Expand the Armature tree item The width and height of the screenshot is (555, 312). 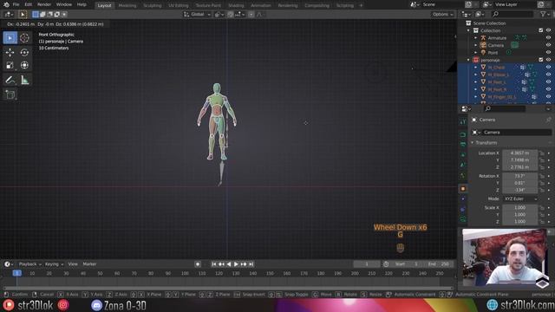point(476,38)
